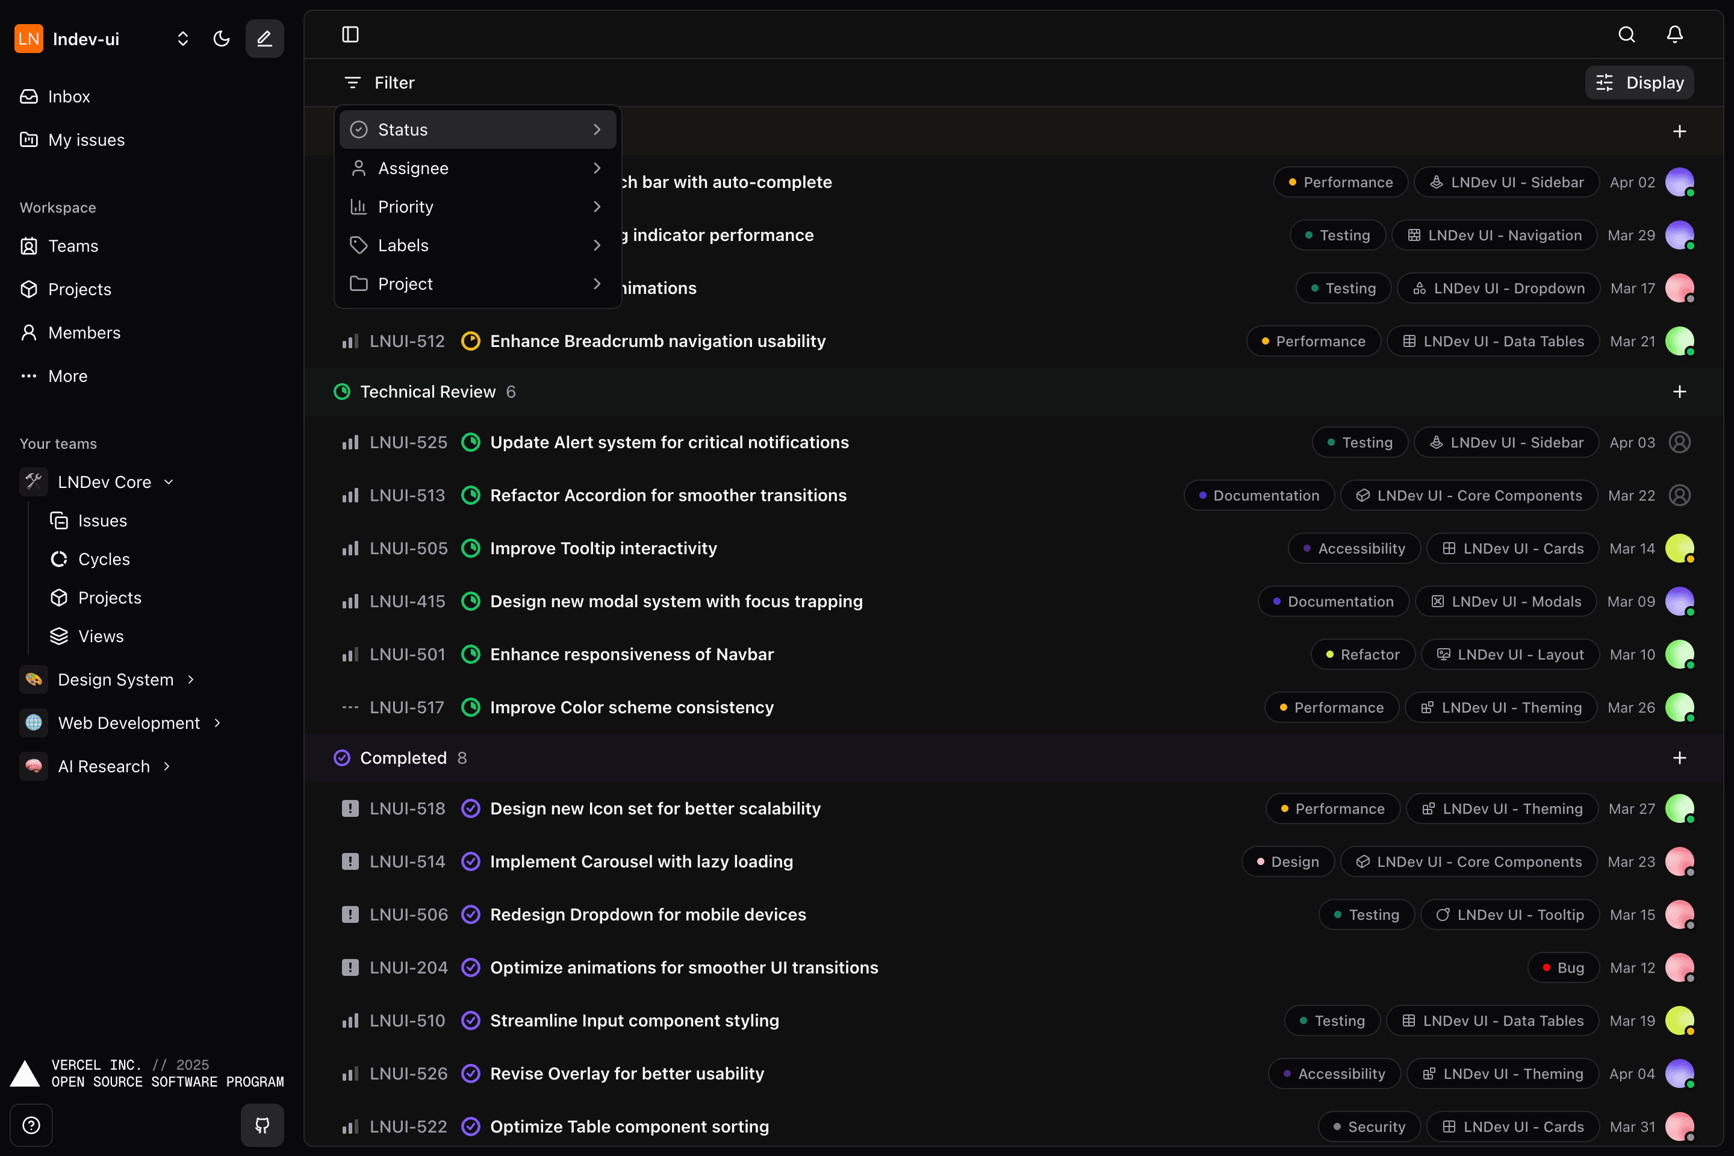Add an issue to Completed with plus icon

tap(1680, 757)
